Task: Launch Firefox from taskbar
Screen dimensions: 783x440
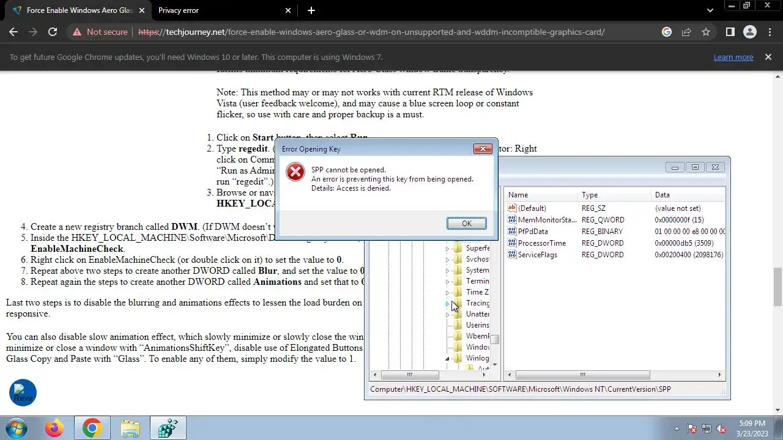Action: click(x=54, y=428)
